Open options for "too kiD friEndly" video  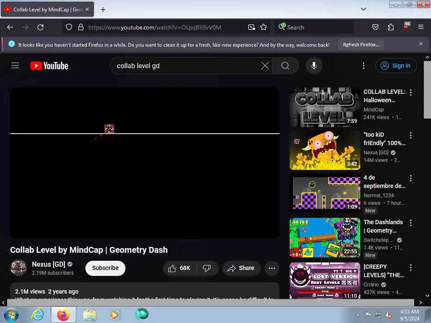[411, 135]
